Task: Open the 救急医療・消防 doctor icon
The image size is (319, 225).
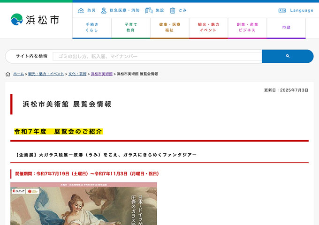Action: click(104, 10)
